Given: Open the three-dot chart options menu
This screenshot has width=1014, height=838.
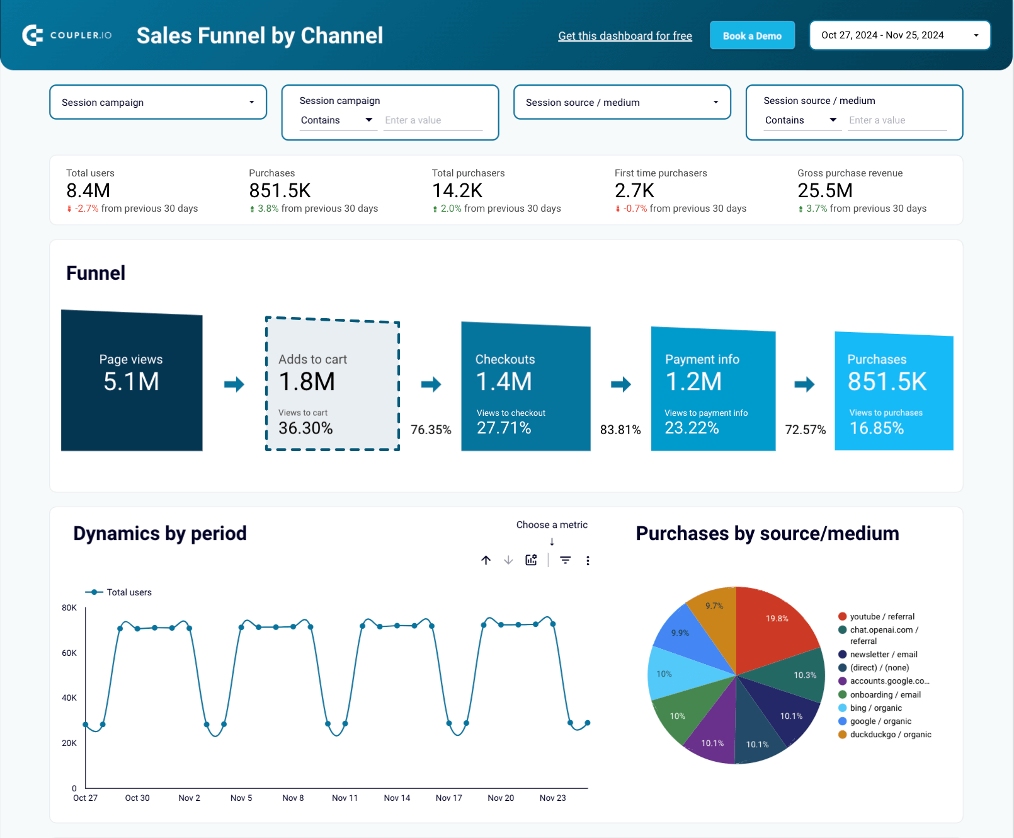Looking at the screenshot, I should pyautogui.click(x=588, y=561).
